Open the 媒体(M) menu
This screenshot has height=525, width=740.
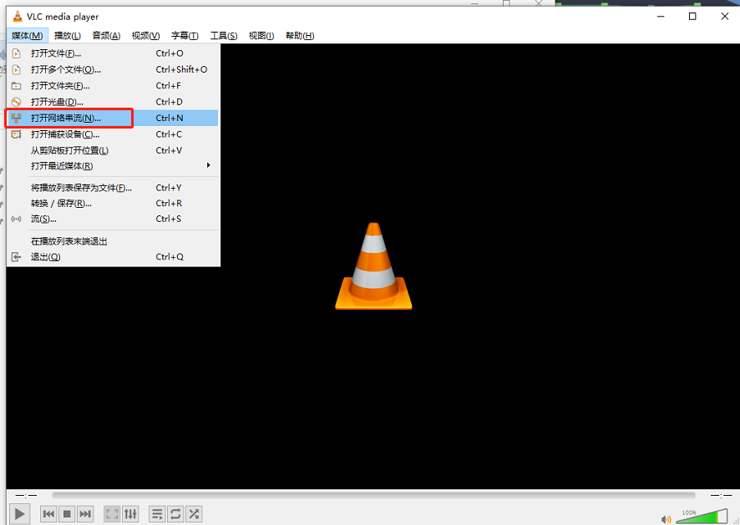28,35
